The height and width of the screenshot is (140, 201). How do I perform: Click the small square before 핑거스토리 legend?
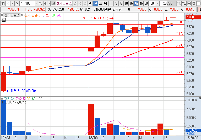pyautogui.click(x=2, y=15)
